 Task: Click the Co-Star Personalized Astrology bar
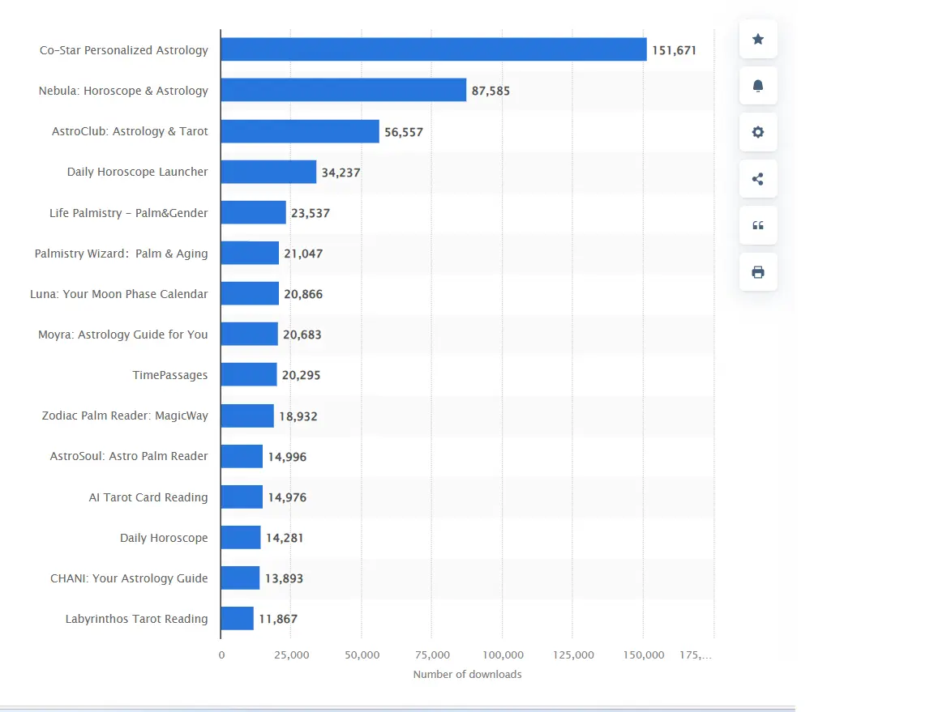pyautogui.click(x=433, y=49)
